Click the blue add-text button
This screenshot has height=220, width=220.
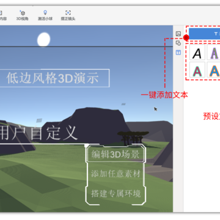click(x=204, y=34)
